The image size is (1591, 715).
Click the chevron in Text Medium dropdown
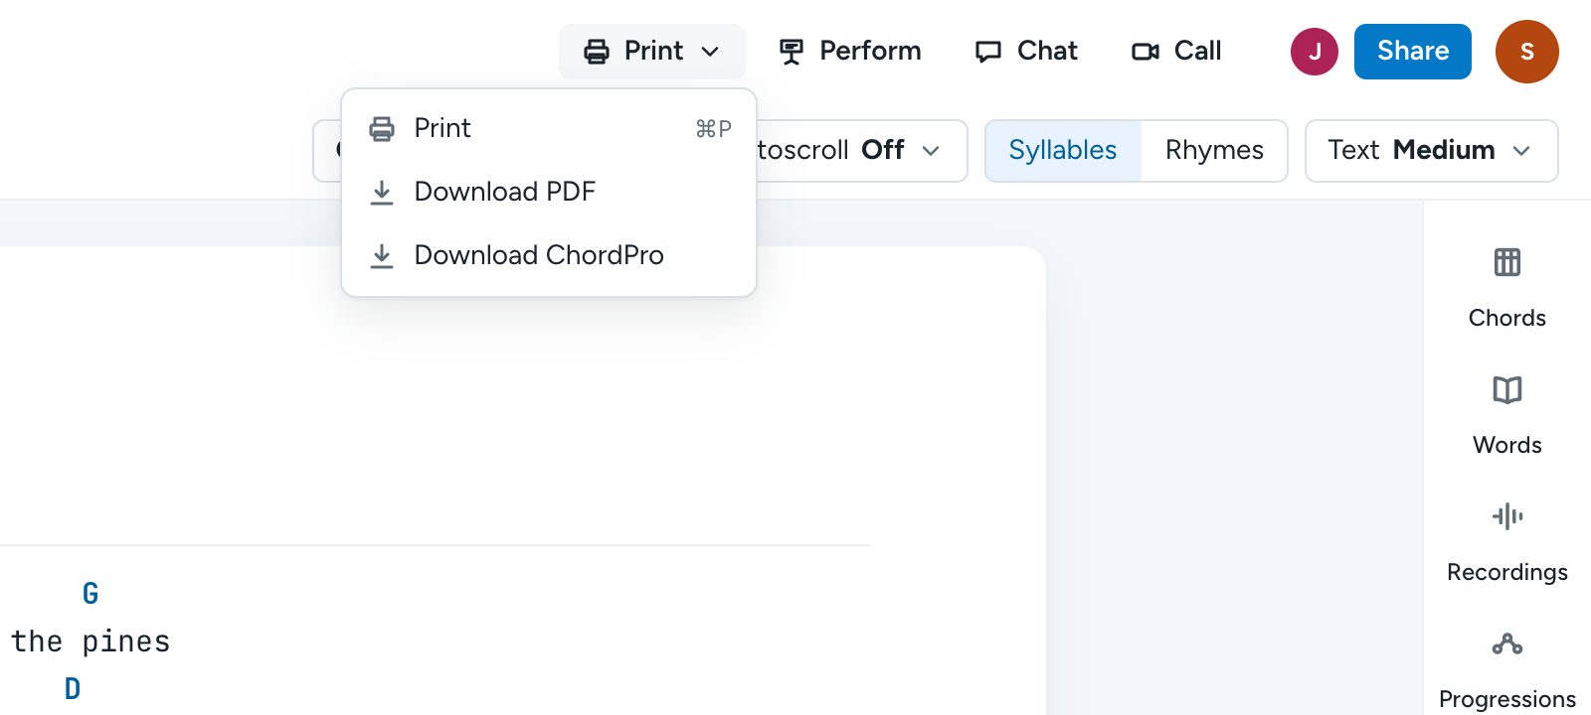(1521, 151)
